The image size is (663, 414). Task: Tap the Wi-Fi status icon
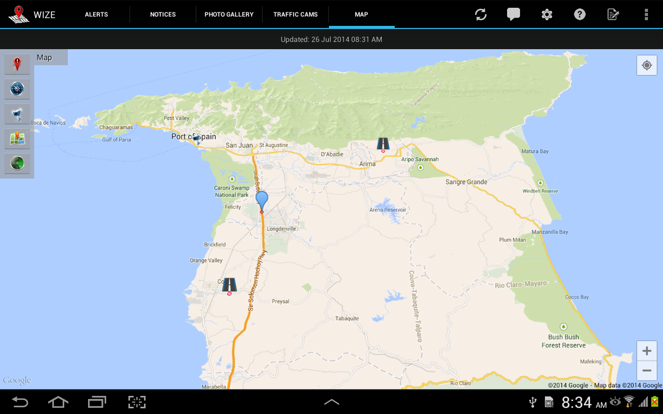click(629, 402)
